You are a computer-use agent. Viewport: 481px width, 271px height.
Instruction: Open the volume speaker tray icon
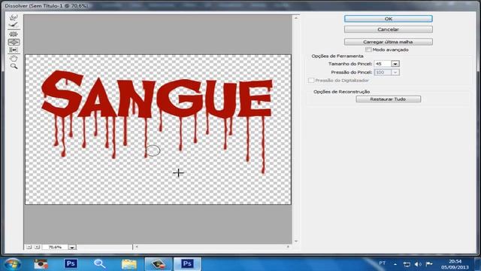(x=418, y=264)
